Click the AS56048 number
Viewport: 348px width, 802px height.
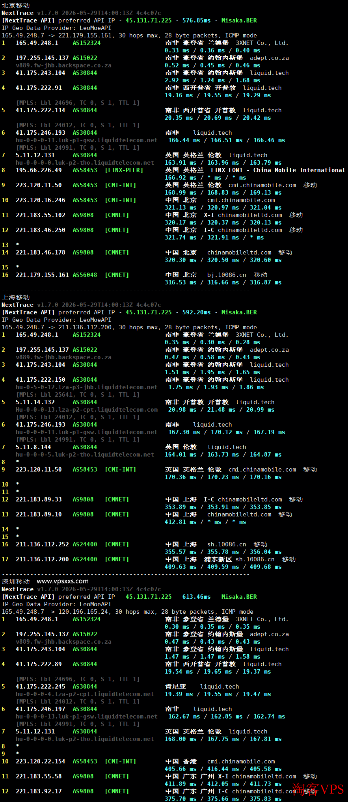[x=85, y=275]
